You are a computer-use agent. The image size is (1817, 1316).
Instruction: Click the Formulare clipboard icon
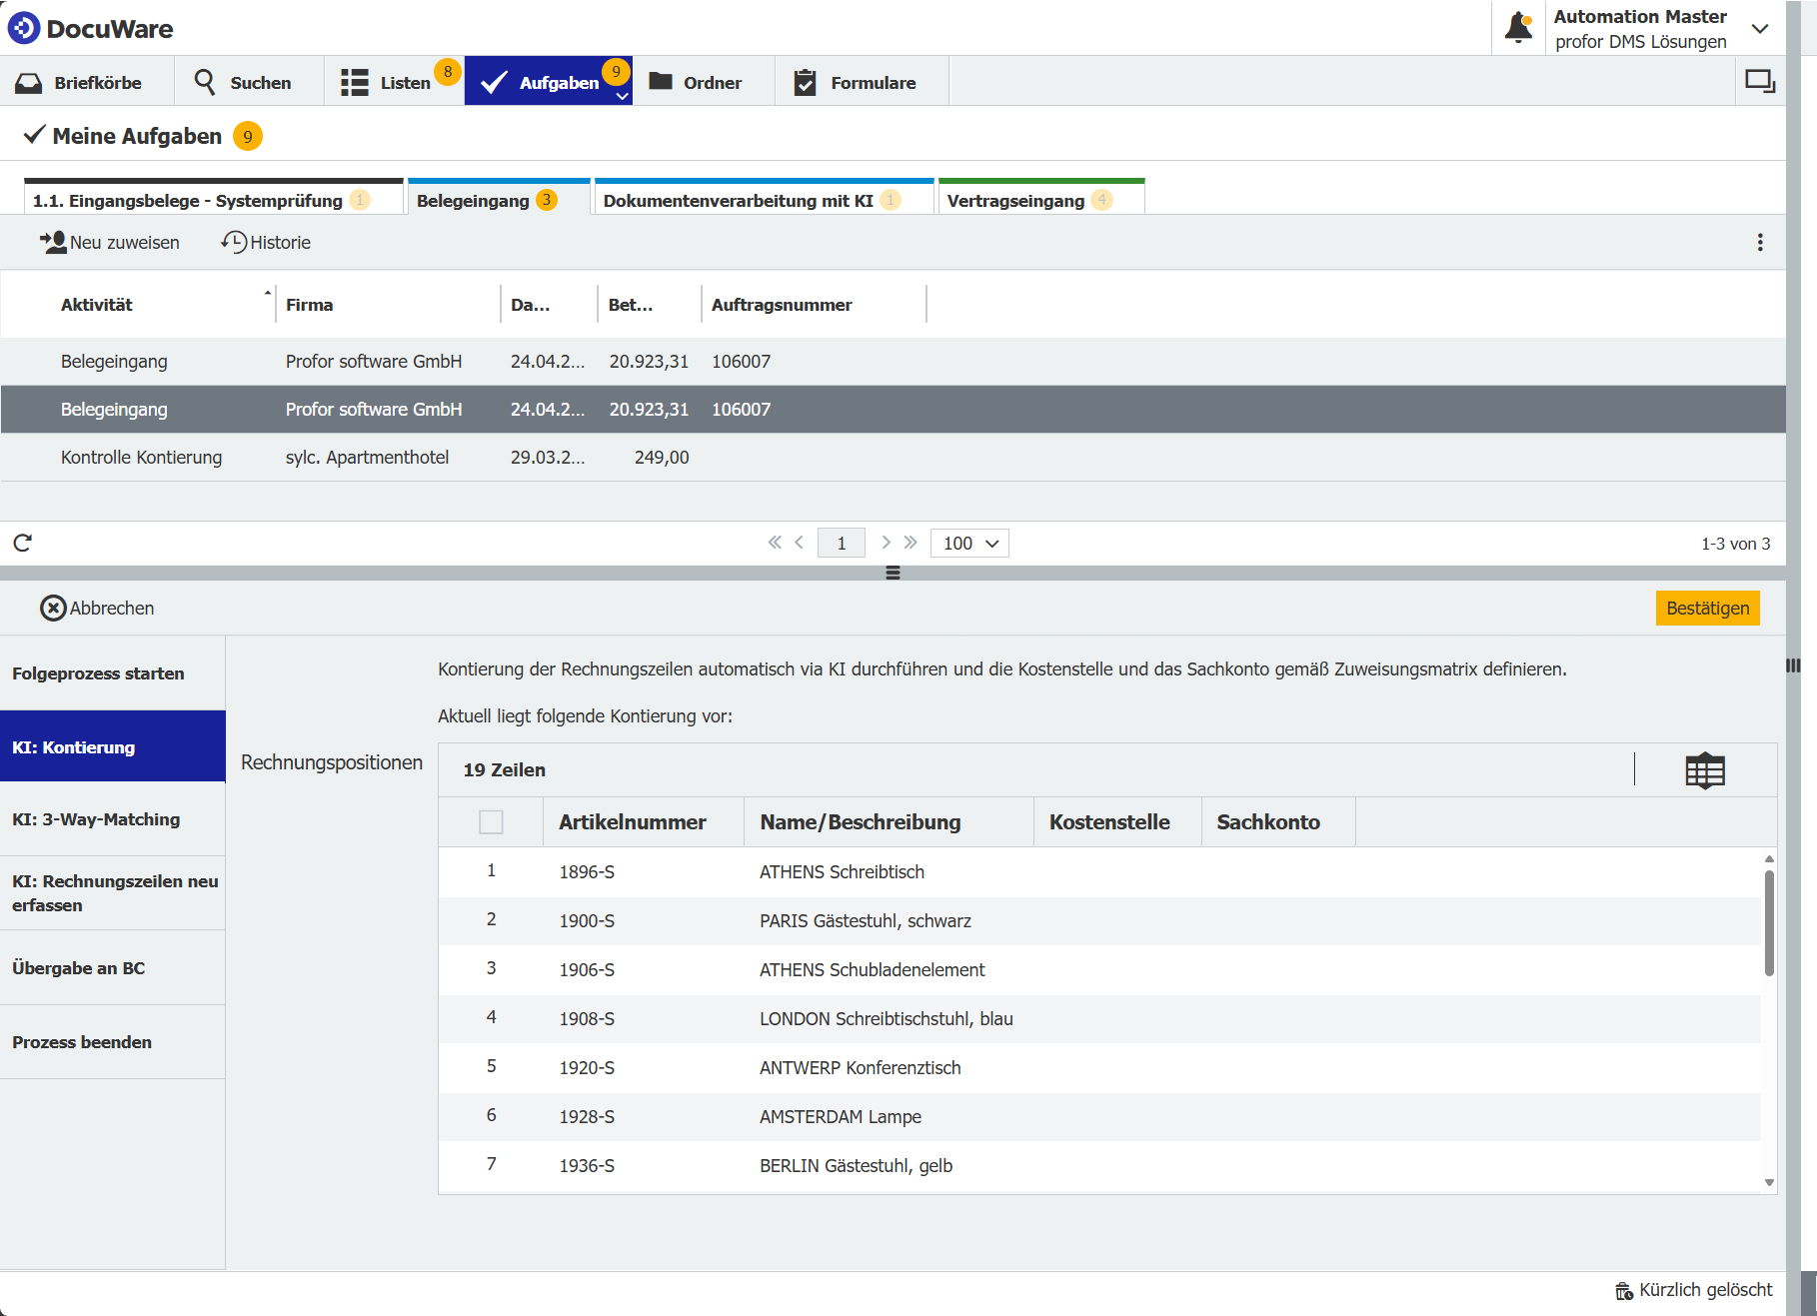tap(805, 81)
